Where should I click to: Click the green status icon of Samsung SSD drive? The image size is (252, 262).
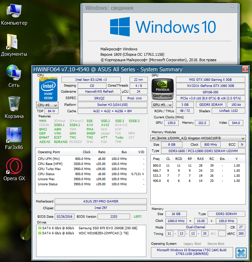(40, 228)
